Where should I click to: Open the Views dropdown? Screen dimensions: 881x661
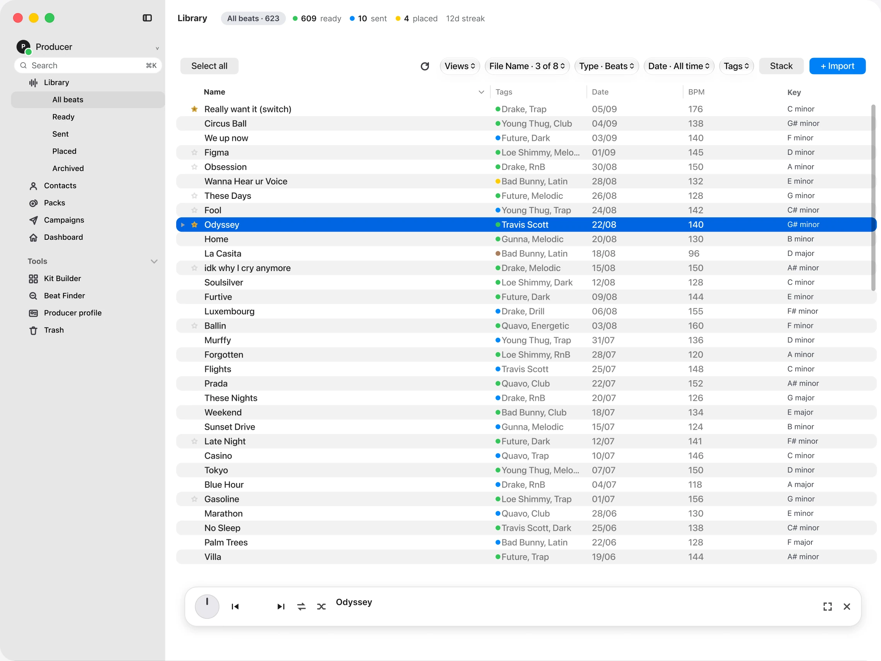tap(459, 66)
